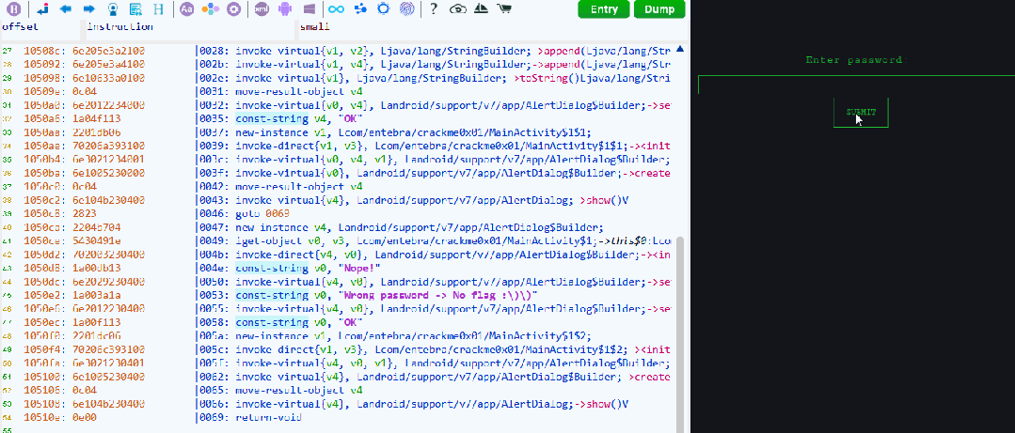Screen dimensions: 1015x433
Task: Click the fingerprint toolbar icon
Action: point(406,9)
